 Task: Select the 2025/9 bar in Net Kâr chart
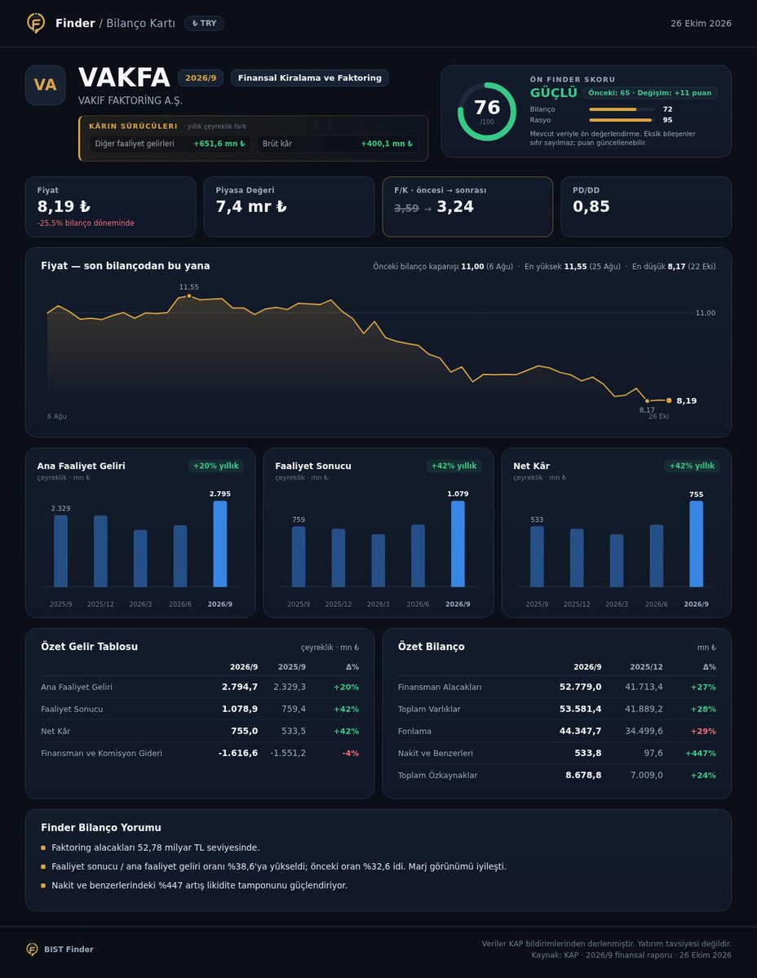click(x=537, y=556)
